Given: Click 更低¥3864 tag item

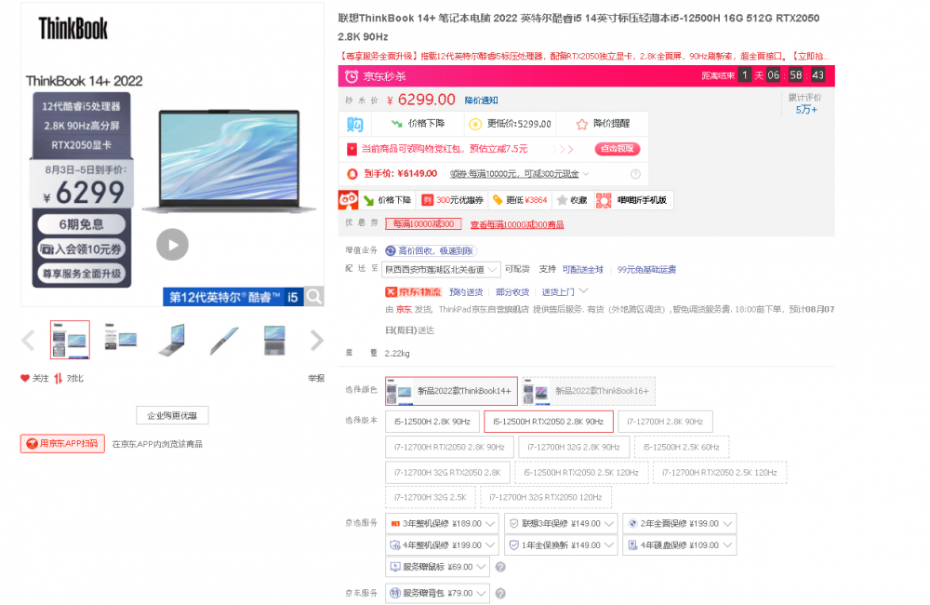Looking at the screenshot, I should [520, 200].
